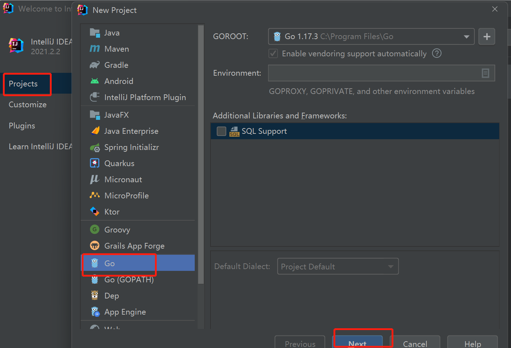The width and height of the screenshot is (511, 348).
Task: Check the SQL Support checkbox
Action: [x=221, y=131]
